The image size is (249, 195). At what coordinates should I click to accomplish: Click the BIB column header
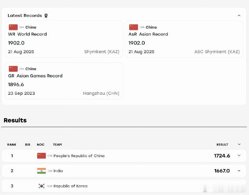click(x=28, y=145)
